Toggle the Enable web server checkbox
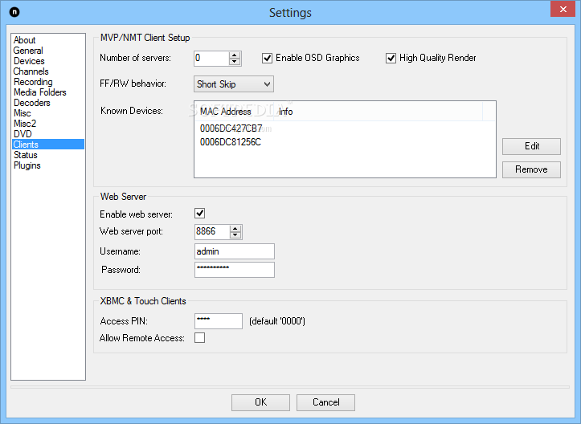This screenshot has width=581, height=424. click(x=200, y=214)
